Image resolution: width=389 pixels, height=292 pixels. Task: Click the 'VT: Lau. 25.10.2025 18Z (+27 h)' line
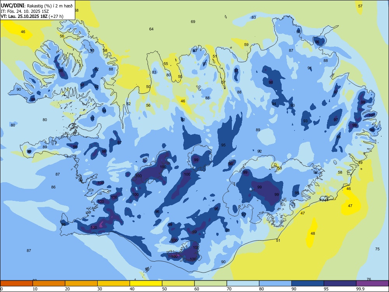coord(32,16)
